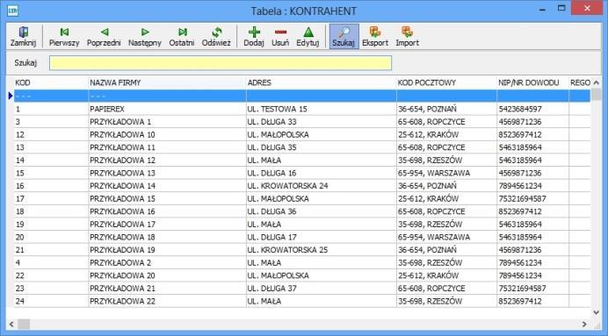Screen dimensions: 608x336
Task: Click address UL. KROWATORSKA 24
Action: click(x=287, y=185)
